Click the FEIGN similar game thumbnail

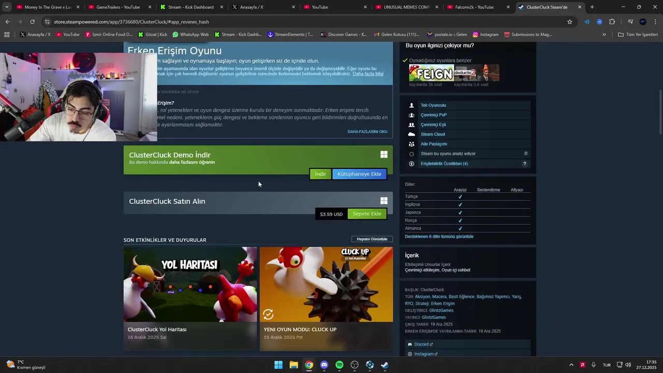click(x=431, y=73)
